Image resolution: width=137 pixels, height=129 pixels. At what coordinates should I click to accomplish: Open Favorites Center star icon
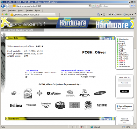tap(3, 14)
